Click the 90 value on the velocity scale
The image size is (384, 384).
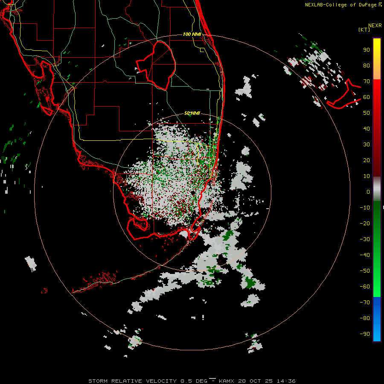point(367,50)
